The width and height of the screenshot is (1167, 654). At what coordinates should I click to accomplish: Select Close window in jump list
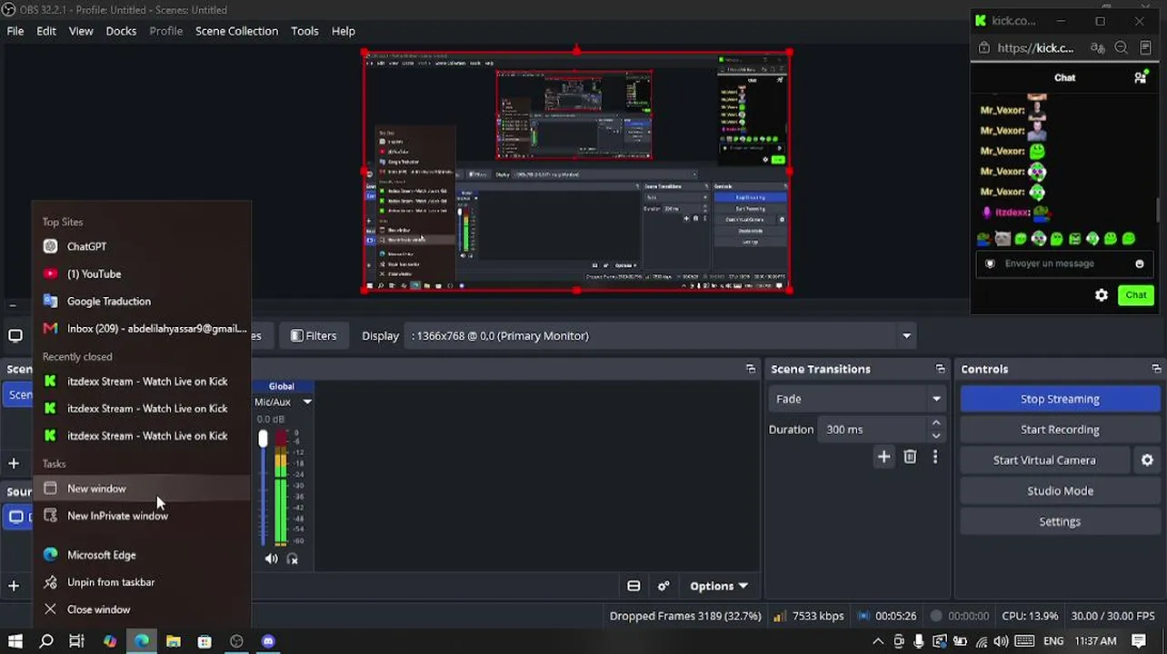(x=142, y=609)
